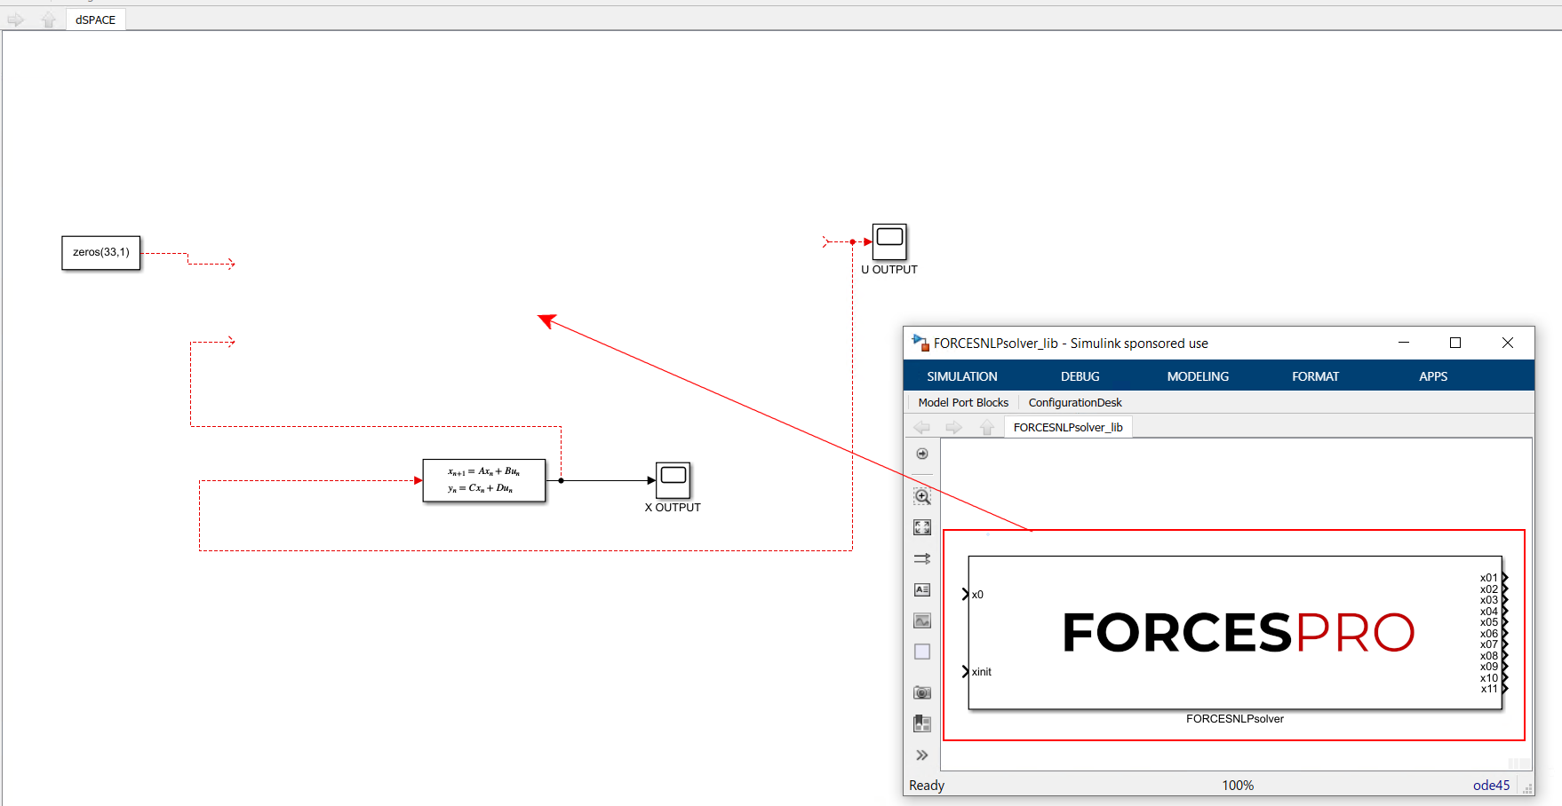The image size is (1562, 806).
Task: Choose the Annotation text tool
Action: pos(922,589)
